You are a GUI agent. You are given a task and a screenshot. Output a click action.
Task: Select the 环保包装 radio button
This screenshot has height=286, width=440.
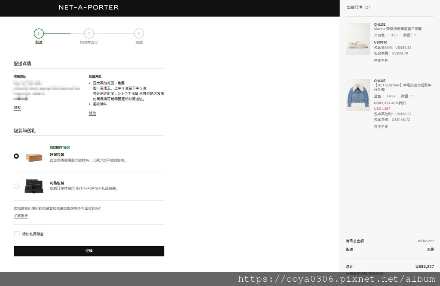(16, 156)
